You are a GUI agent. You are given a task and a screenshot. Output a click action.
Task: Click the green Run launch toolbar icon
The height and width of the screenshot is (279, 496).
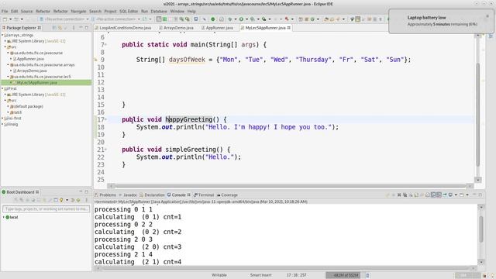241,19
